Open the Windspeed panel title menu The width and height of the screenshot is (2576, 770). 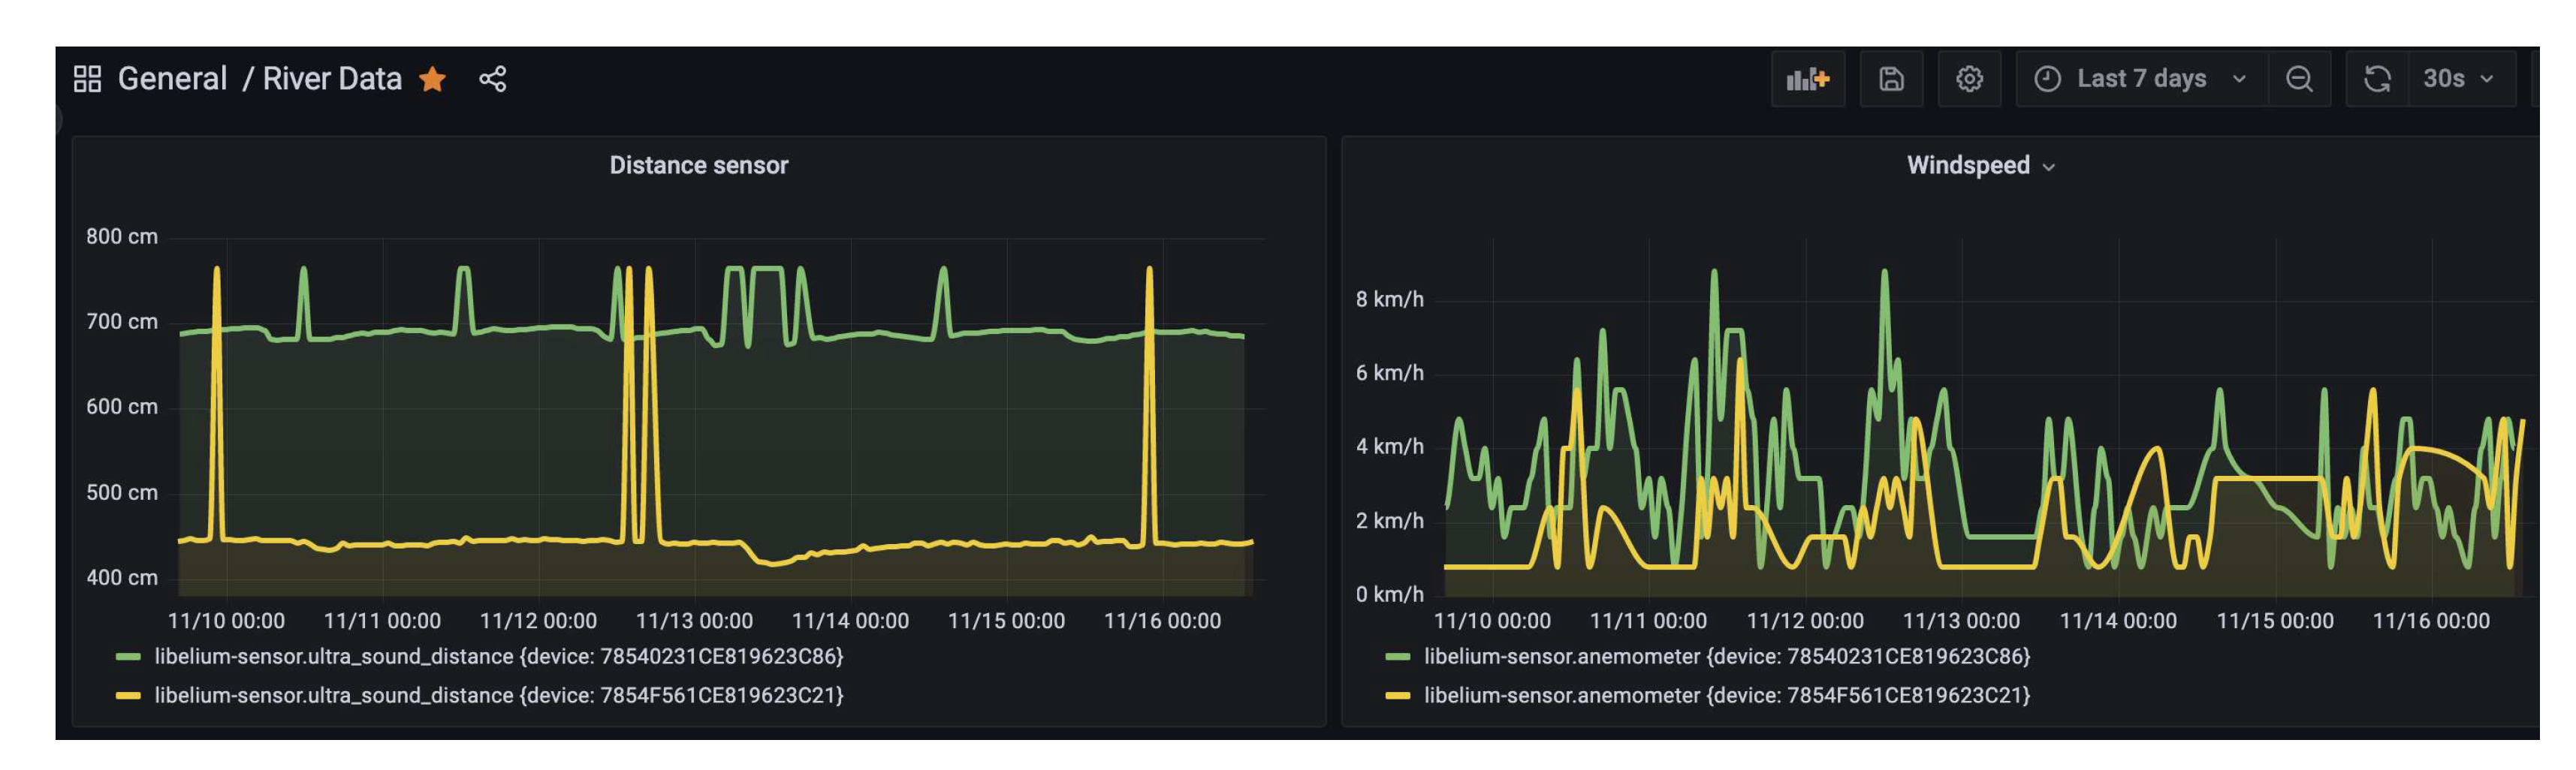click(x=1978, y=166)
